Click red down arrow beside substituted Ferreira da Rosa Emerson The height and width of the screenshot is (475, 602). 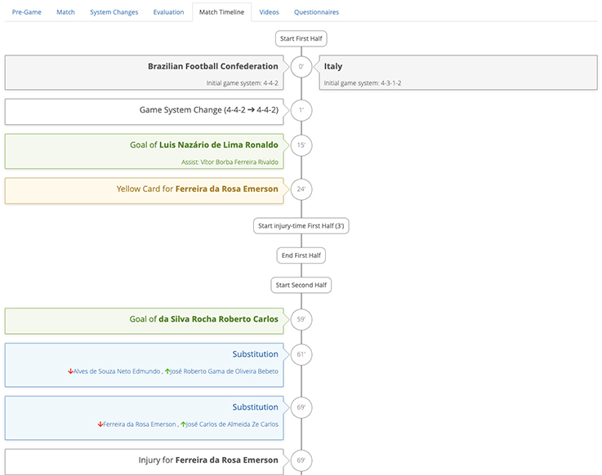[x=100, y=424]
